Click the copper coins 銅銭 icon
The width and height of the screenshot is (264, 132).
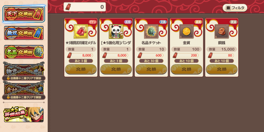point(221,31)
